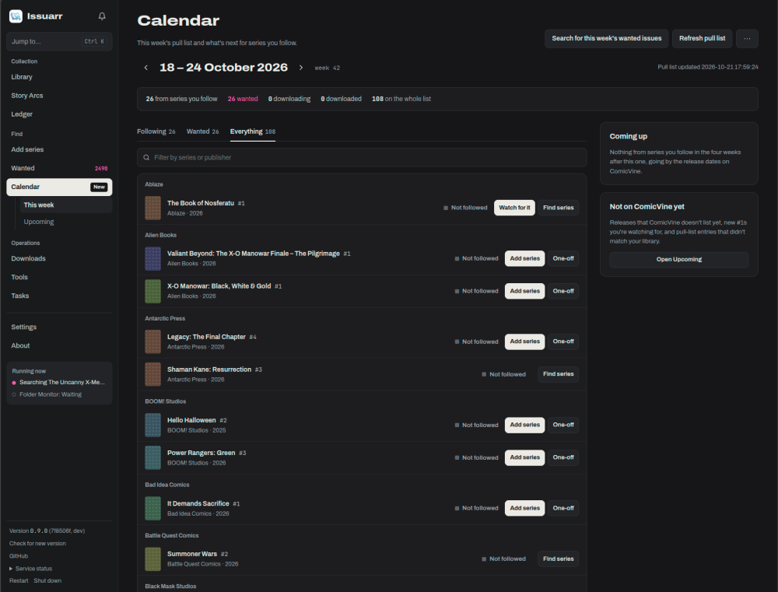Click One-off for Legacy: The Final Chapter
Image resolution: width=778 pixels, height=592 pixels.
pos(563,342)
